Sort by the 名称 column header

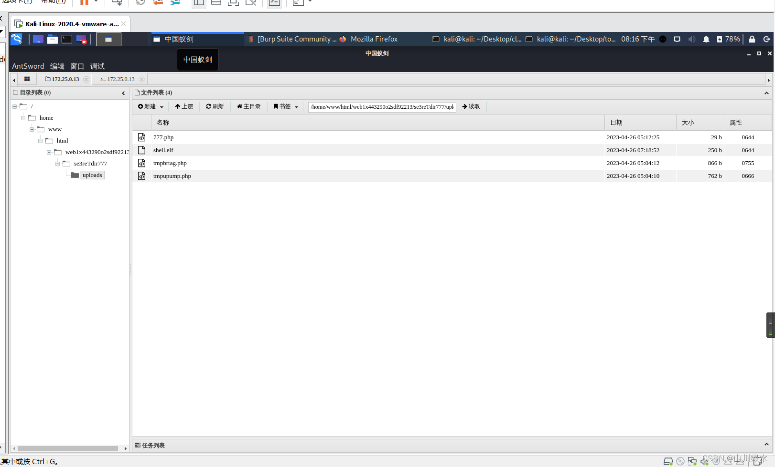coord(377,123)
